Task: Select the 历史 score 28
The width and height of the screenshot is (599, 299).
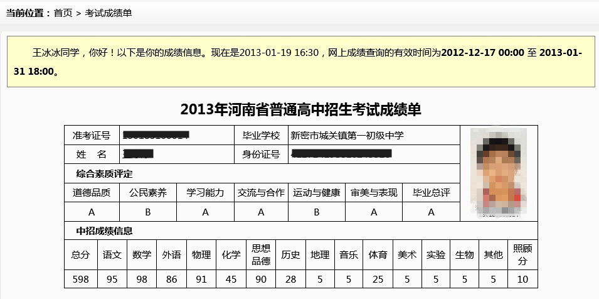Action: pyautogui.click(x=290, y=279)
